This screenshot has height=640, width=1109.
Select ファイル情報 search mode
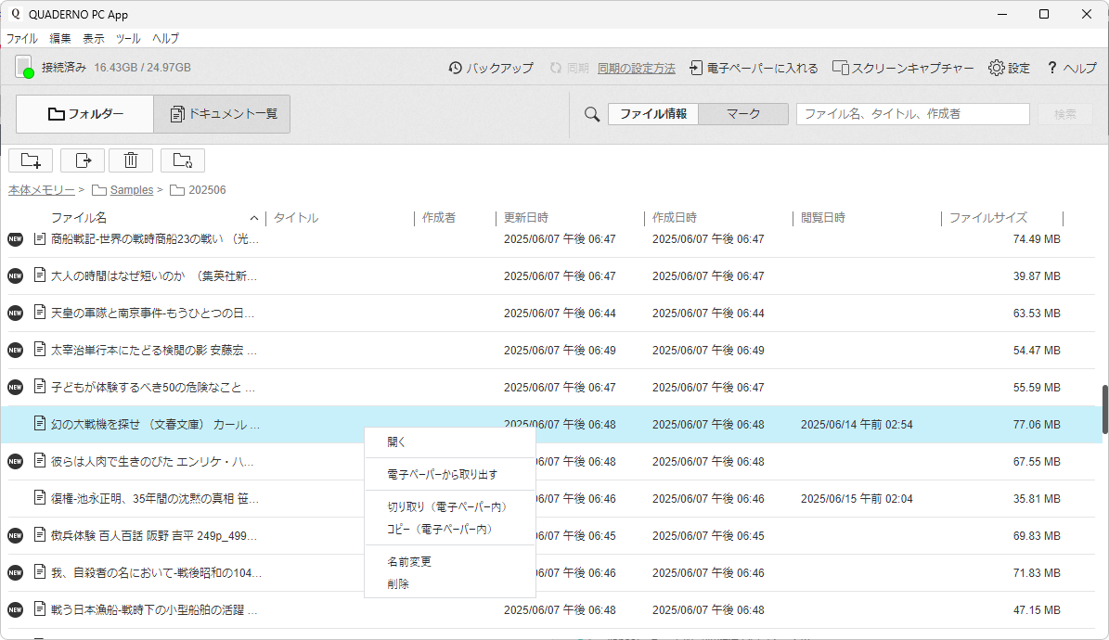click(653, 114)
